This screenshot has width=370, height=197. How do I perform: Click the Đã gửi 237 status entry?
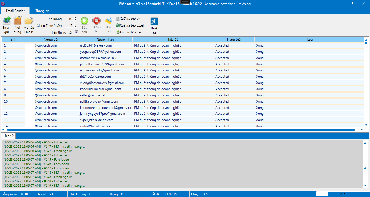point(46,194)
